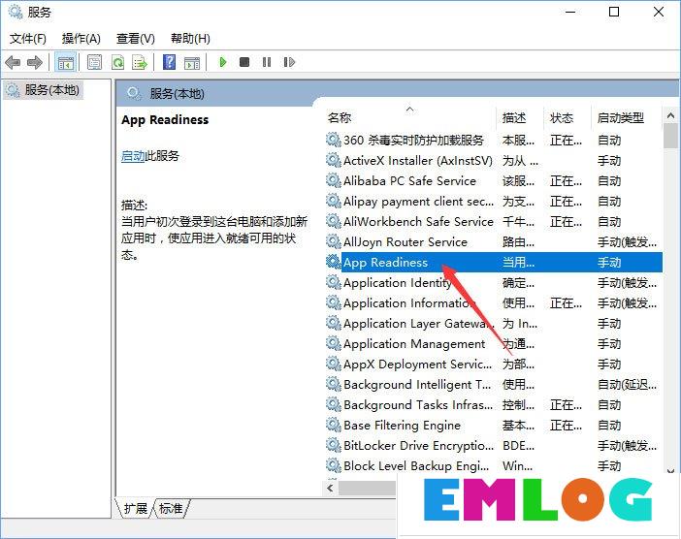This screenshot has width=681, height=539.
Task: Select the App Readiness service row
Action: pos(494,263)
